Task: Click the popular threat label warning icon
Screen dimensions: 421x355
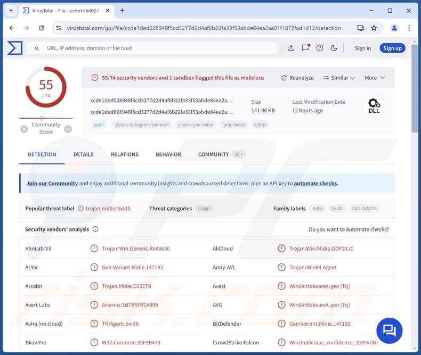Action: tap(81, 208)
